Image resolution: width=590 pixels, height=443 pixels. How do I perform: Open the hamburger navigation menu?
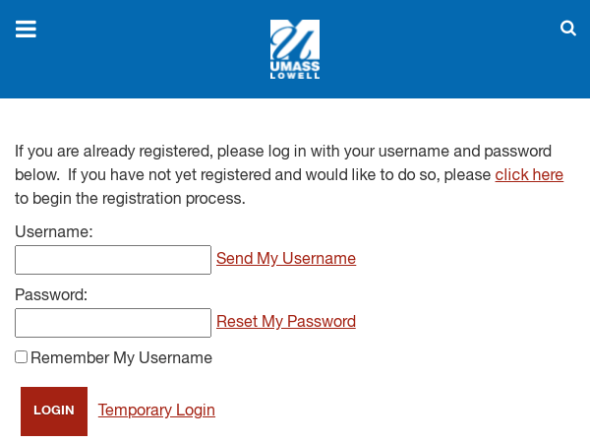pos(26,29)
